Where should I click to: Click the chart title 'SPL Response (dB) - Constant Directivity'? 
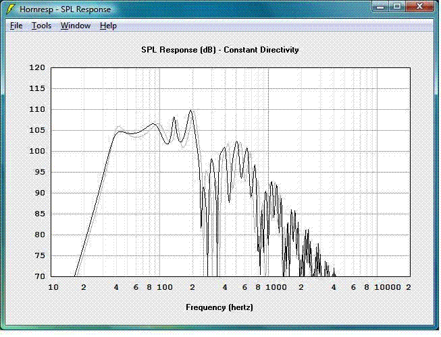pyautogui.click(x=220, y=50)
